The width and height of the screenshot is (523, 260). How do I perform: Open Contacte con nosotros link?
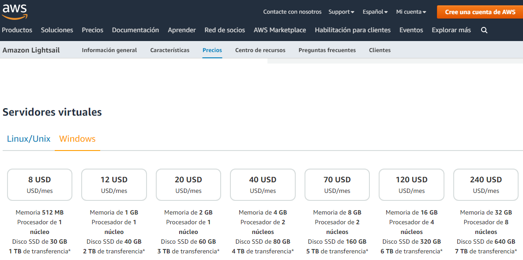click(x=292, y=12)
